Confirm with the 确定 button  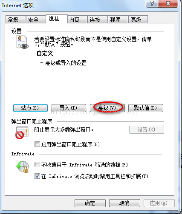pos(90,203)
